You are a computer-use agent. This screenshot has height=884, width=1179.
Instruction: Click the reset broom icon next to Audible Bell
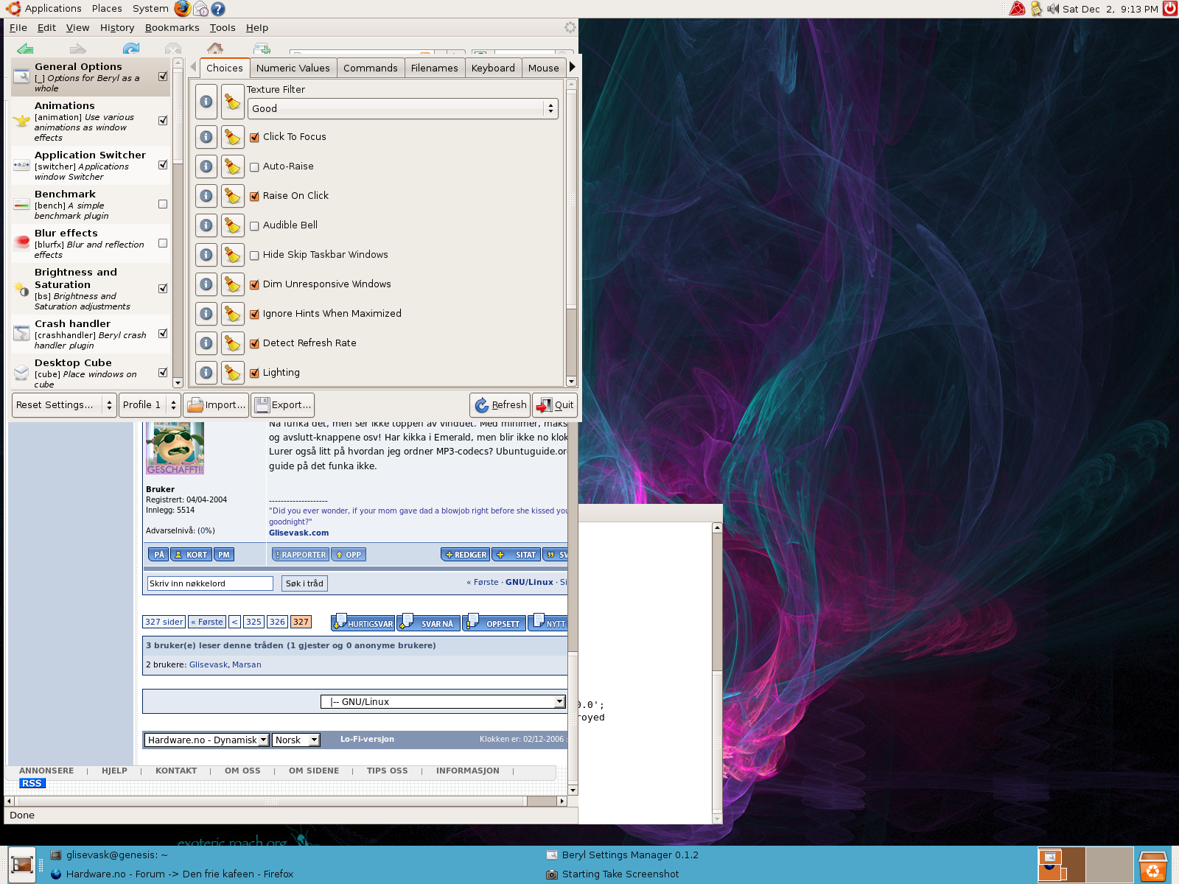(233, 225)
